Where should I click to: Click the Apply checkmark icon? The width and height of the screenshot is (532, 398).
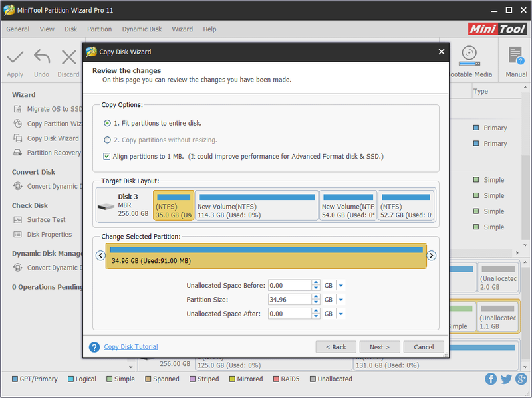[15, 57]
